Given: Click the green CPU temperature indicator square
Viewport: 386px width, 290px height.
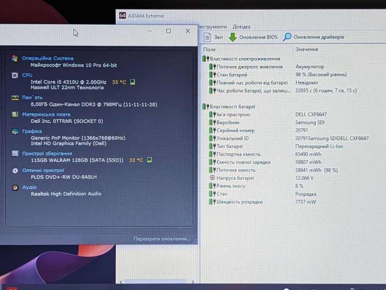Looking at the screenshot, I should (x=133, y=82).
